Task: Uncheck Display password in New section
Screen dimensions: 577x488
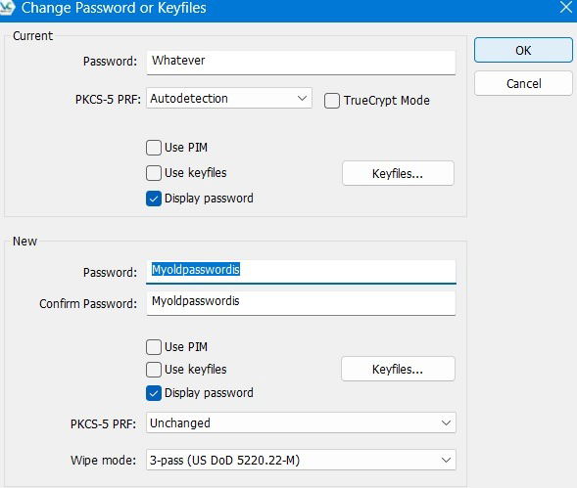Action: pyautogui.click(x=154, y=393)
